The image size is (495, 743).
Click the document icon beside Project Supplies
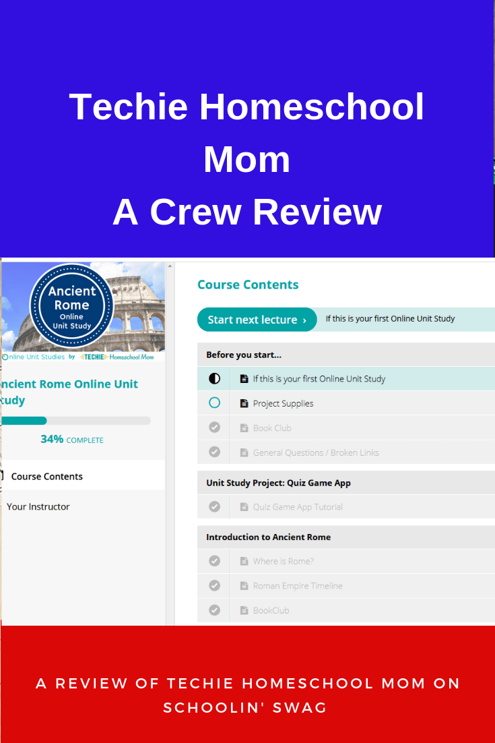(x=244, y=403)
